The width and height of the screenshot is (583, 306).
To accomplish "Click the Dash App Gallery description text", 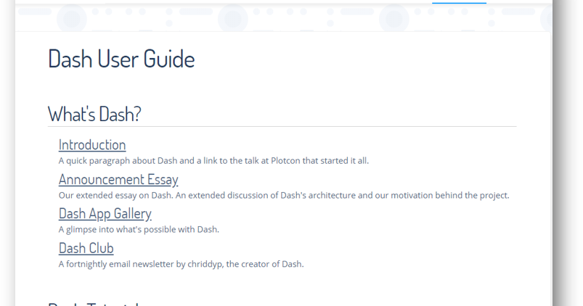I will (x=139, y=229).
